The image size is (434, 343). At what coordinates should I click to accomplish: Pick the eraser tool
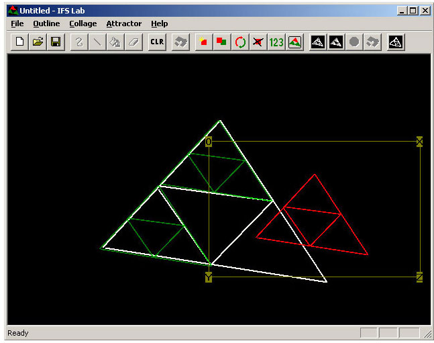(133, 42)
